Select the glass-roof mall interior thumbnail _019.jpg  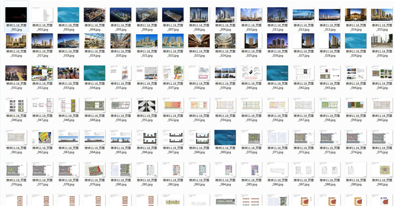(x=95, y=41)
